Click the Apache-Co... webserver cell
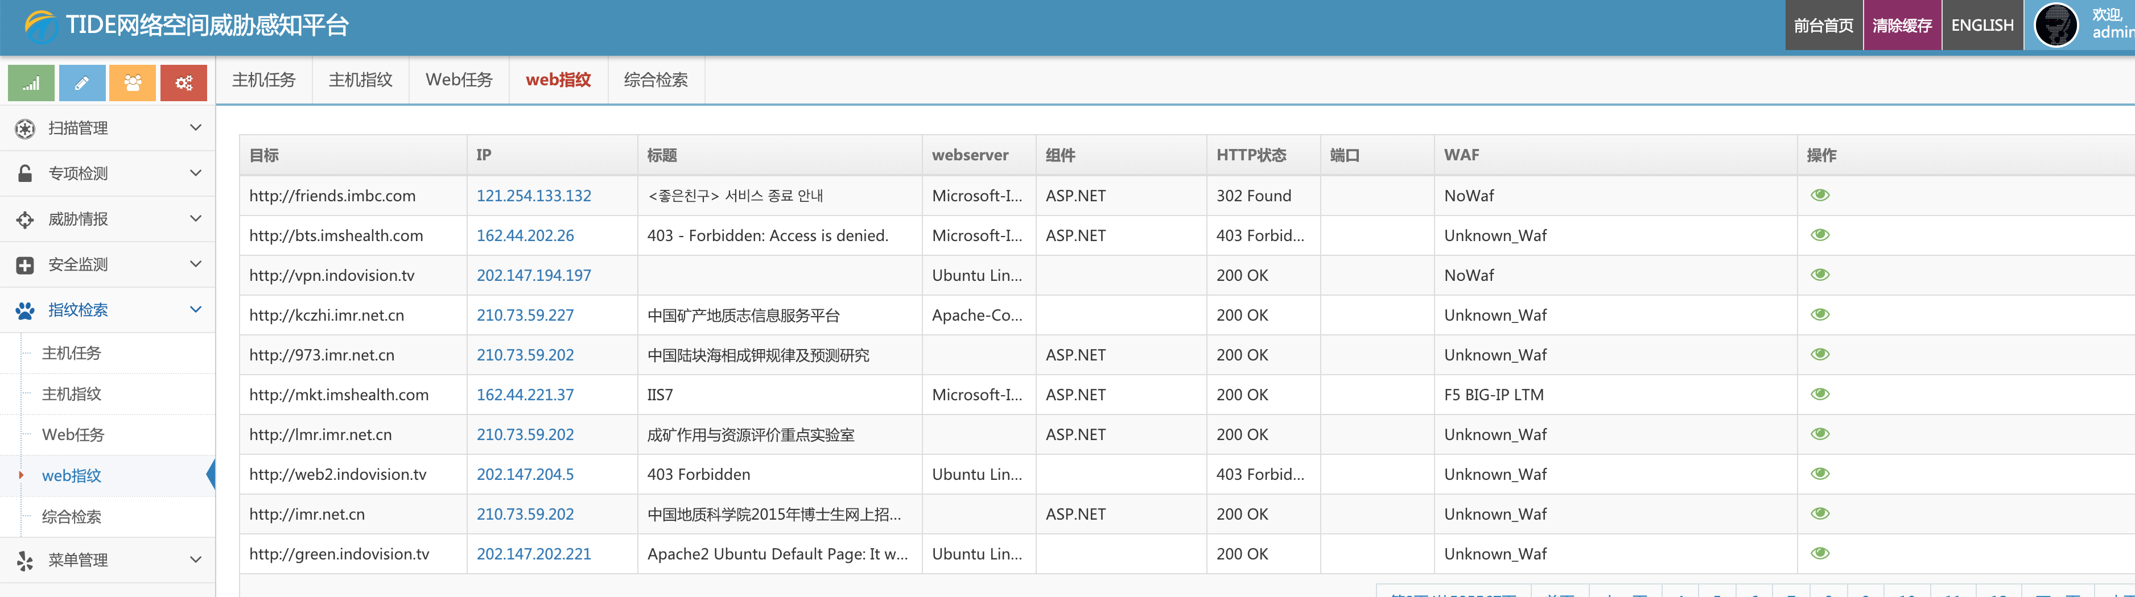Image resolution: width=2135 pixels, height=597 pixels. point(978,316)
